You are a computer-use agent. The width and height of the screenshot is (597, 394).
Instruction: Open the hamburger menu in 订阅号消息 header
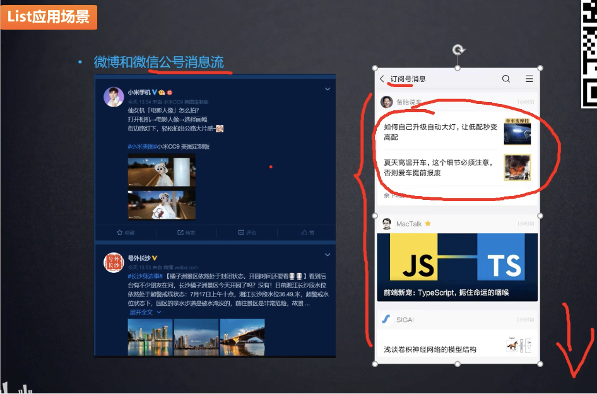click(529, 79)
